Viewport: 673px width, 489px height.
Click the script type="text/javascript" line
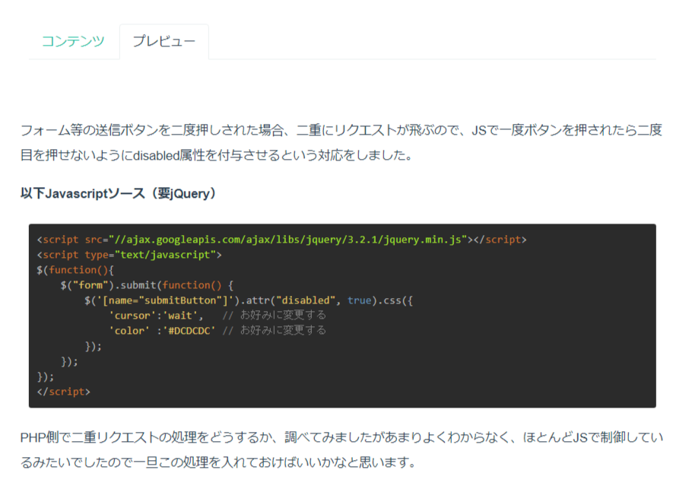point(129,255)
